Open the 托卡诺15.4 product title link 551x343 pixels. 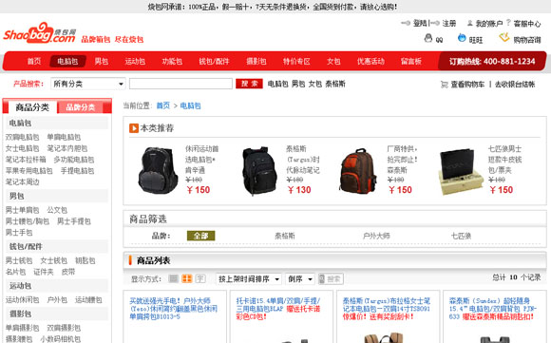click(278, 309)
